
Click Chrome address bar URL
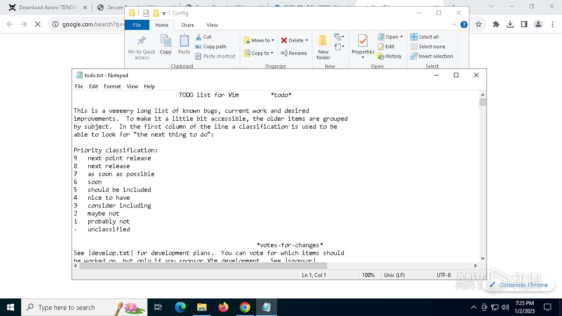point(93,24)
